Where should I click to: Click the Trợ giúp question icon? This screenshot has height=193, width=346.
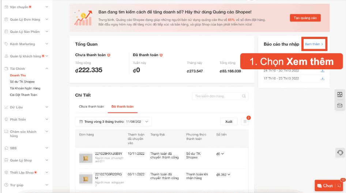pos(6,185)
